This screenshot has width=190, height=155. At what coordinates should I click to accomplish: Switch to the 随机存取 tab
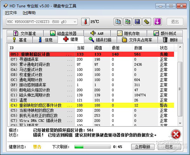point(128,33)
